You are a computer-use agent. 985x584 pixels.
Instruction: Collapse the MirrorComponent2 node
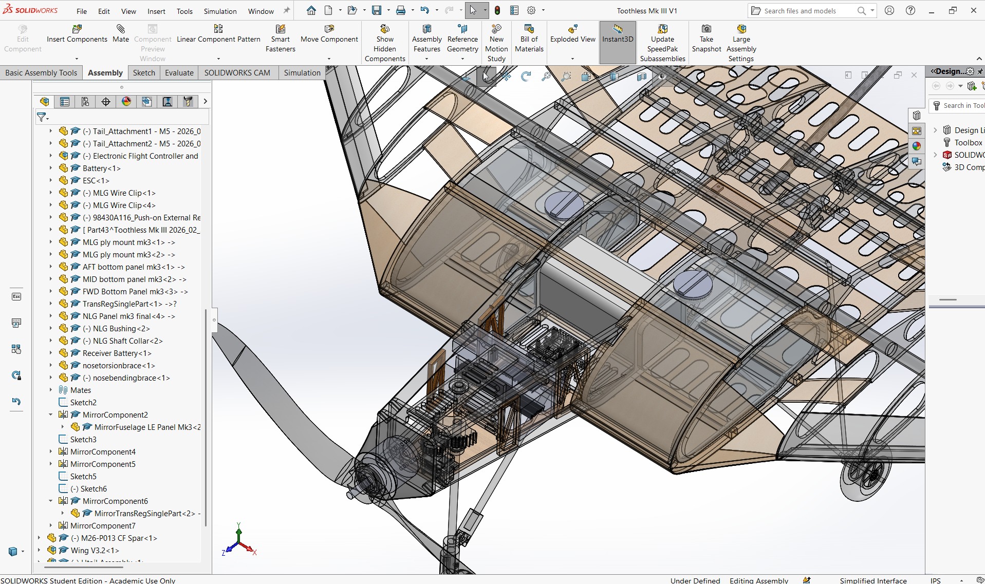click(51, 415)
